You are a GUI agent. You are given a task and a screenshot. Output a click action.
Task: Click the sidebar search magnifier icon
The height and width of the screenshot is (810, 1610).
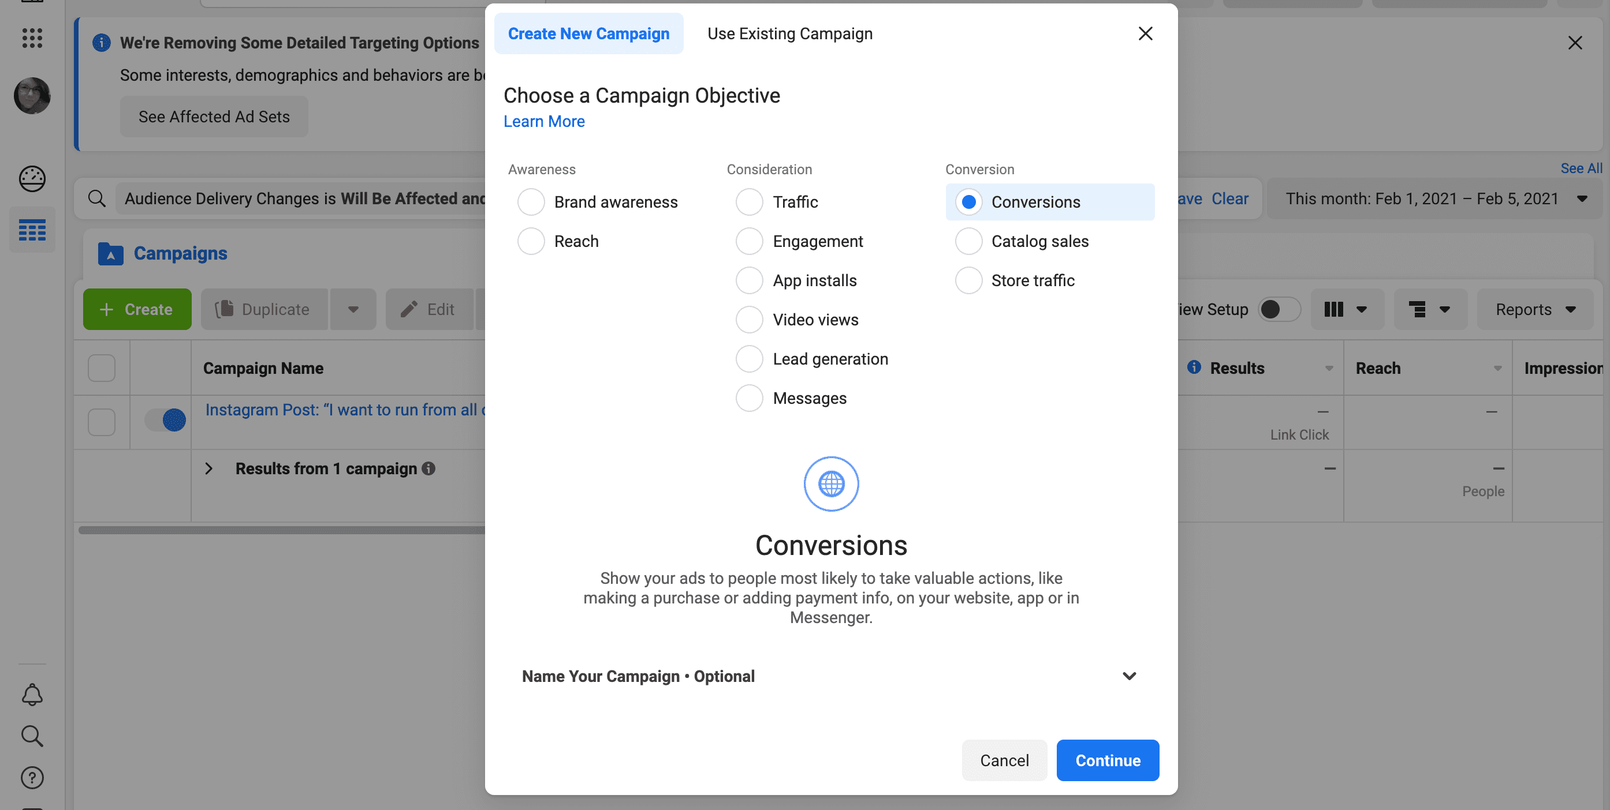[x=32, y=736]
